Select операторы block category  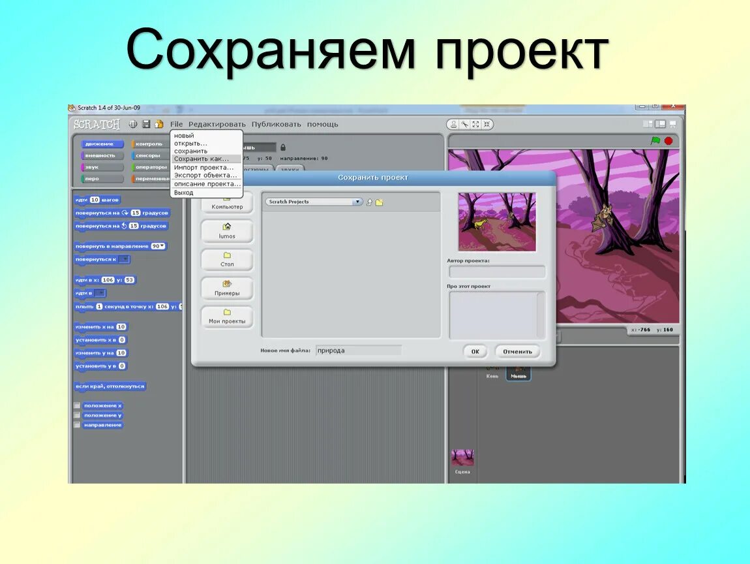click(151, 167)
